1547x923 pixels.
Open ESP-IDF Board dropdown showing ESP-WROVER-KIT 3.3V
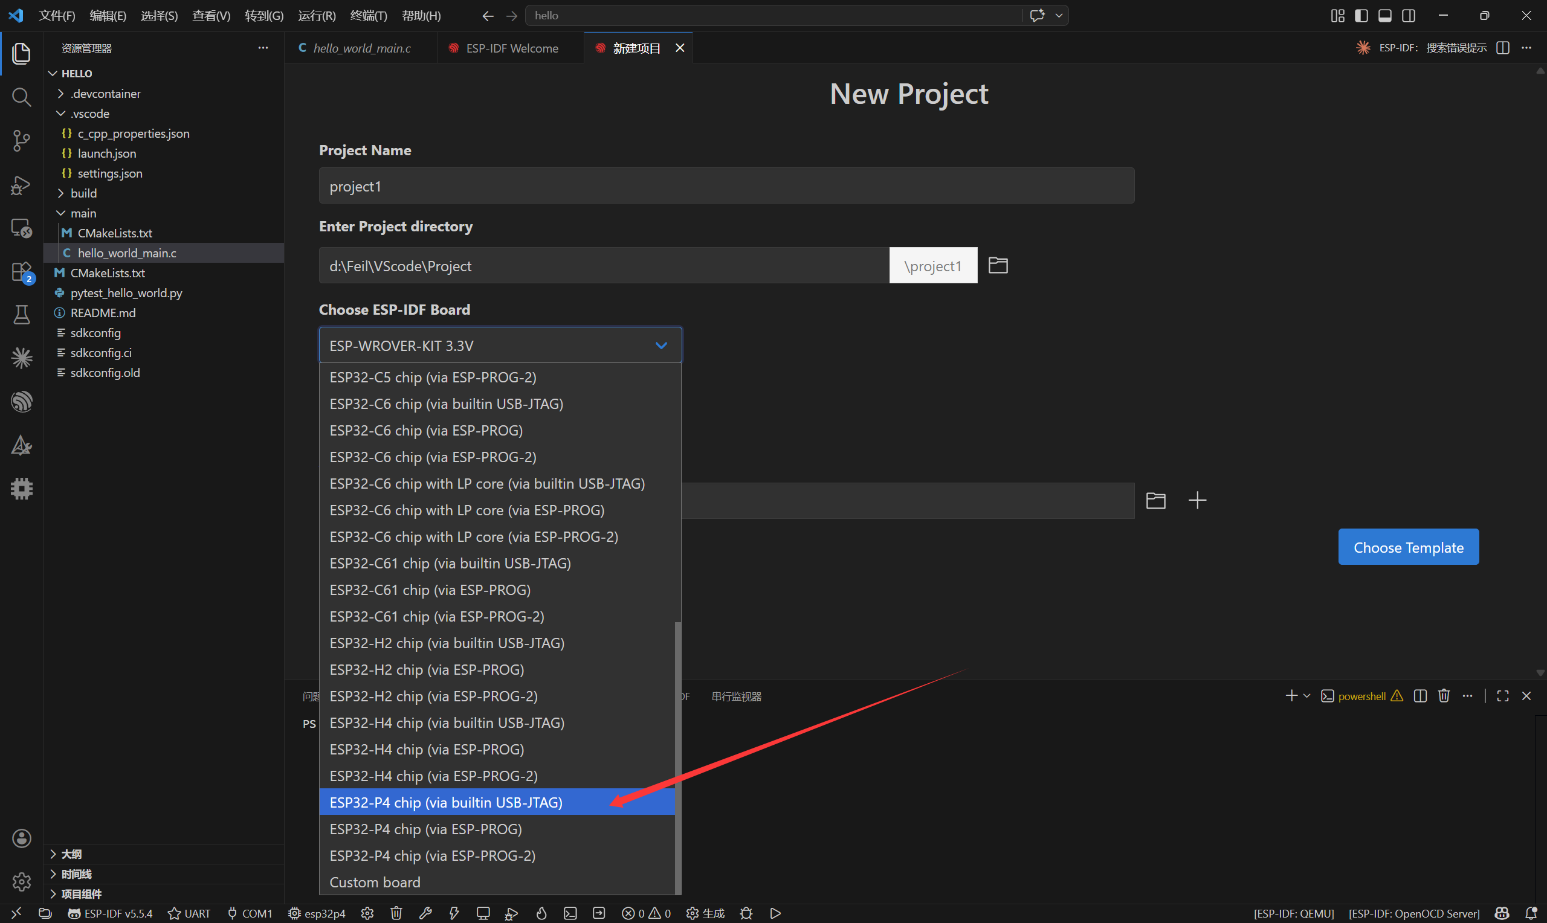click(500, 345)
